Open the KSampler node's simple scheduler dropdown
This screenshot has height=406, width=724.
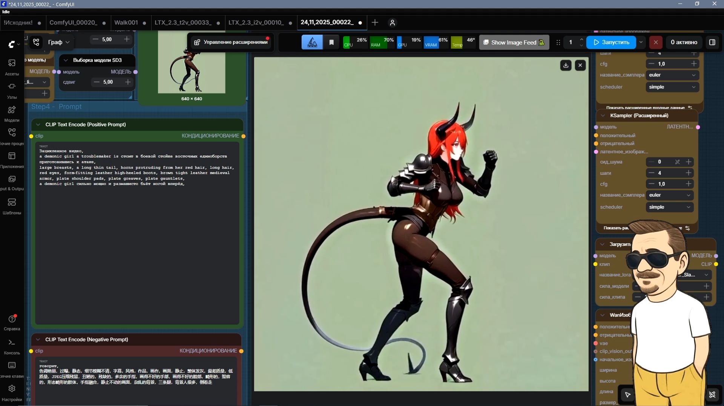click(670, 207)
